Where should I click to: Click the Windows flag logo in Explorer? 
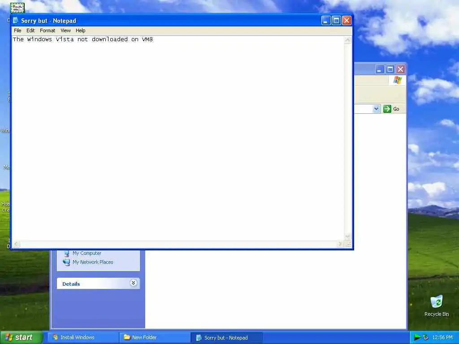tap(397, 80)
